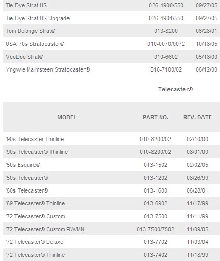Select the '72 Telecaster Deluxe entry
The height and width of the screenshot is (261, 220).
pos(35,242)
